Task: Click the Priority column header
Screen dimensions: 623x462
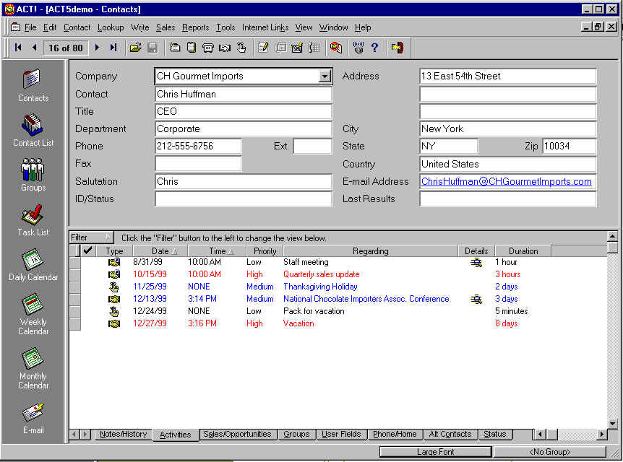Action: click(265, 250)
